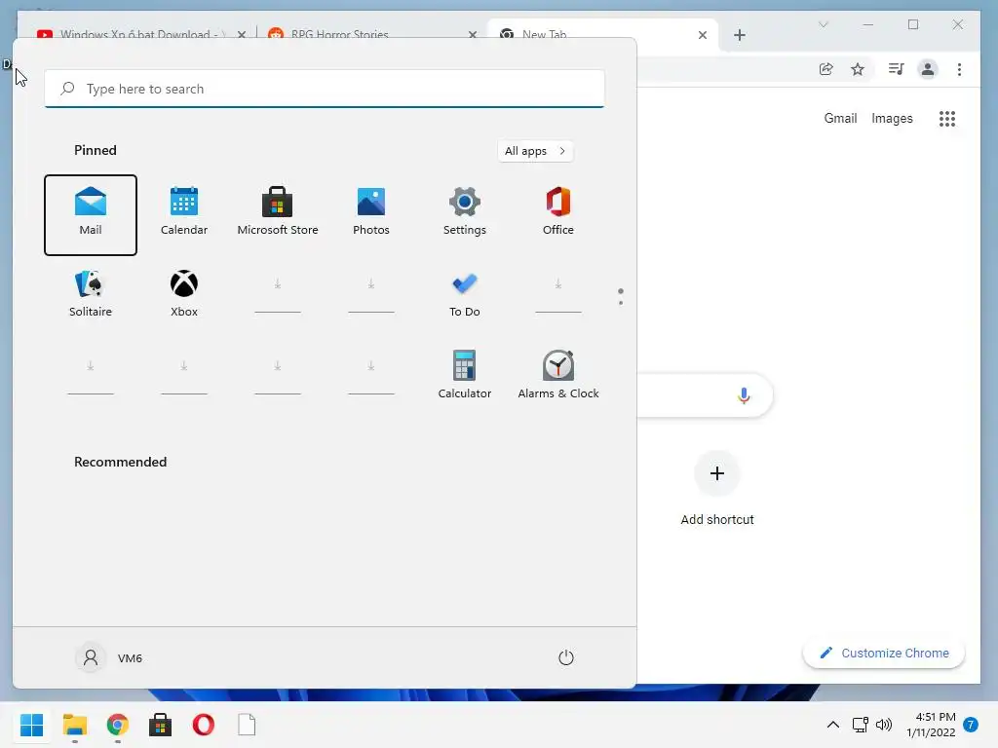Open Chrome media controls icon
The width and height of the screenshot is (998, 748).
(x=897, y=69)
